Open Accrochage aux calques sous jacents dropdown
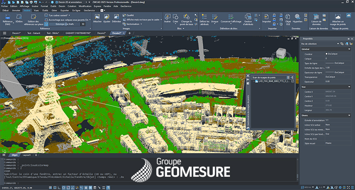355x190 pixels. (x=90, y=20)
